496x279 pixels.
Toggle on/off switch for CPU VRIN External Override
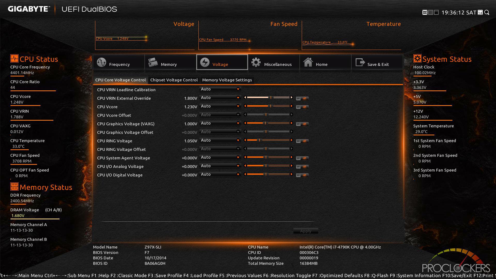pos(302,98)
